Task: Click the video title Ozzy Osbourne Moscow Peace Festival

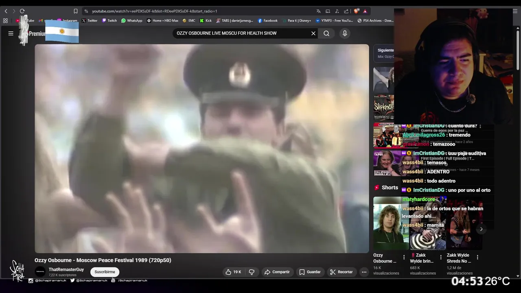Action: (x=103, y=260)
